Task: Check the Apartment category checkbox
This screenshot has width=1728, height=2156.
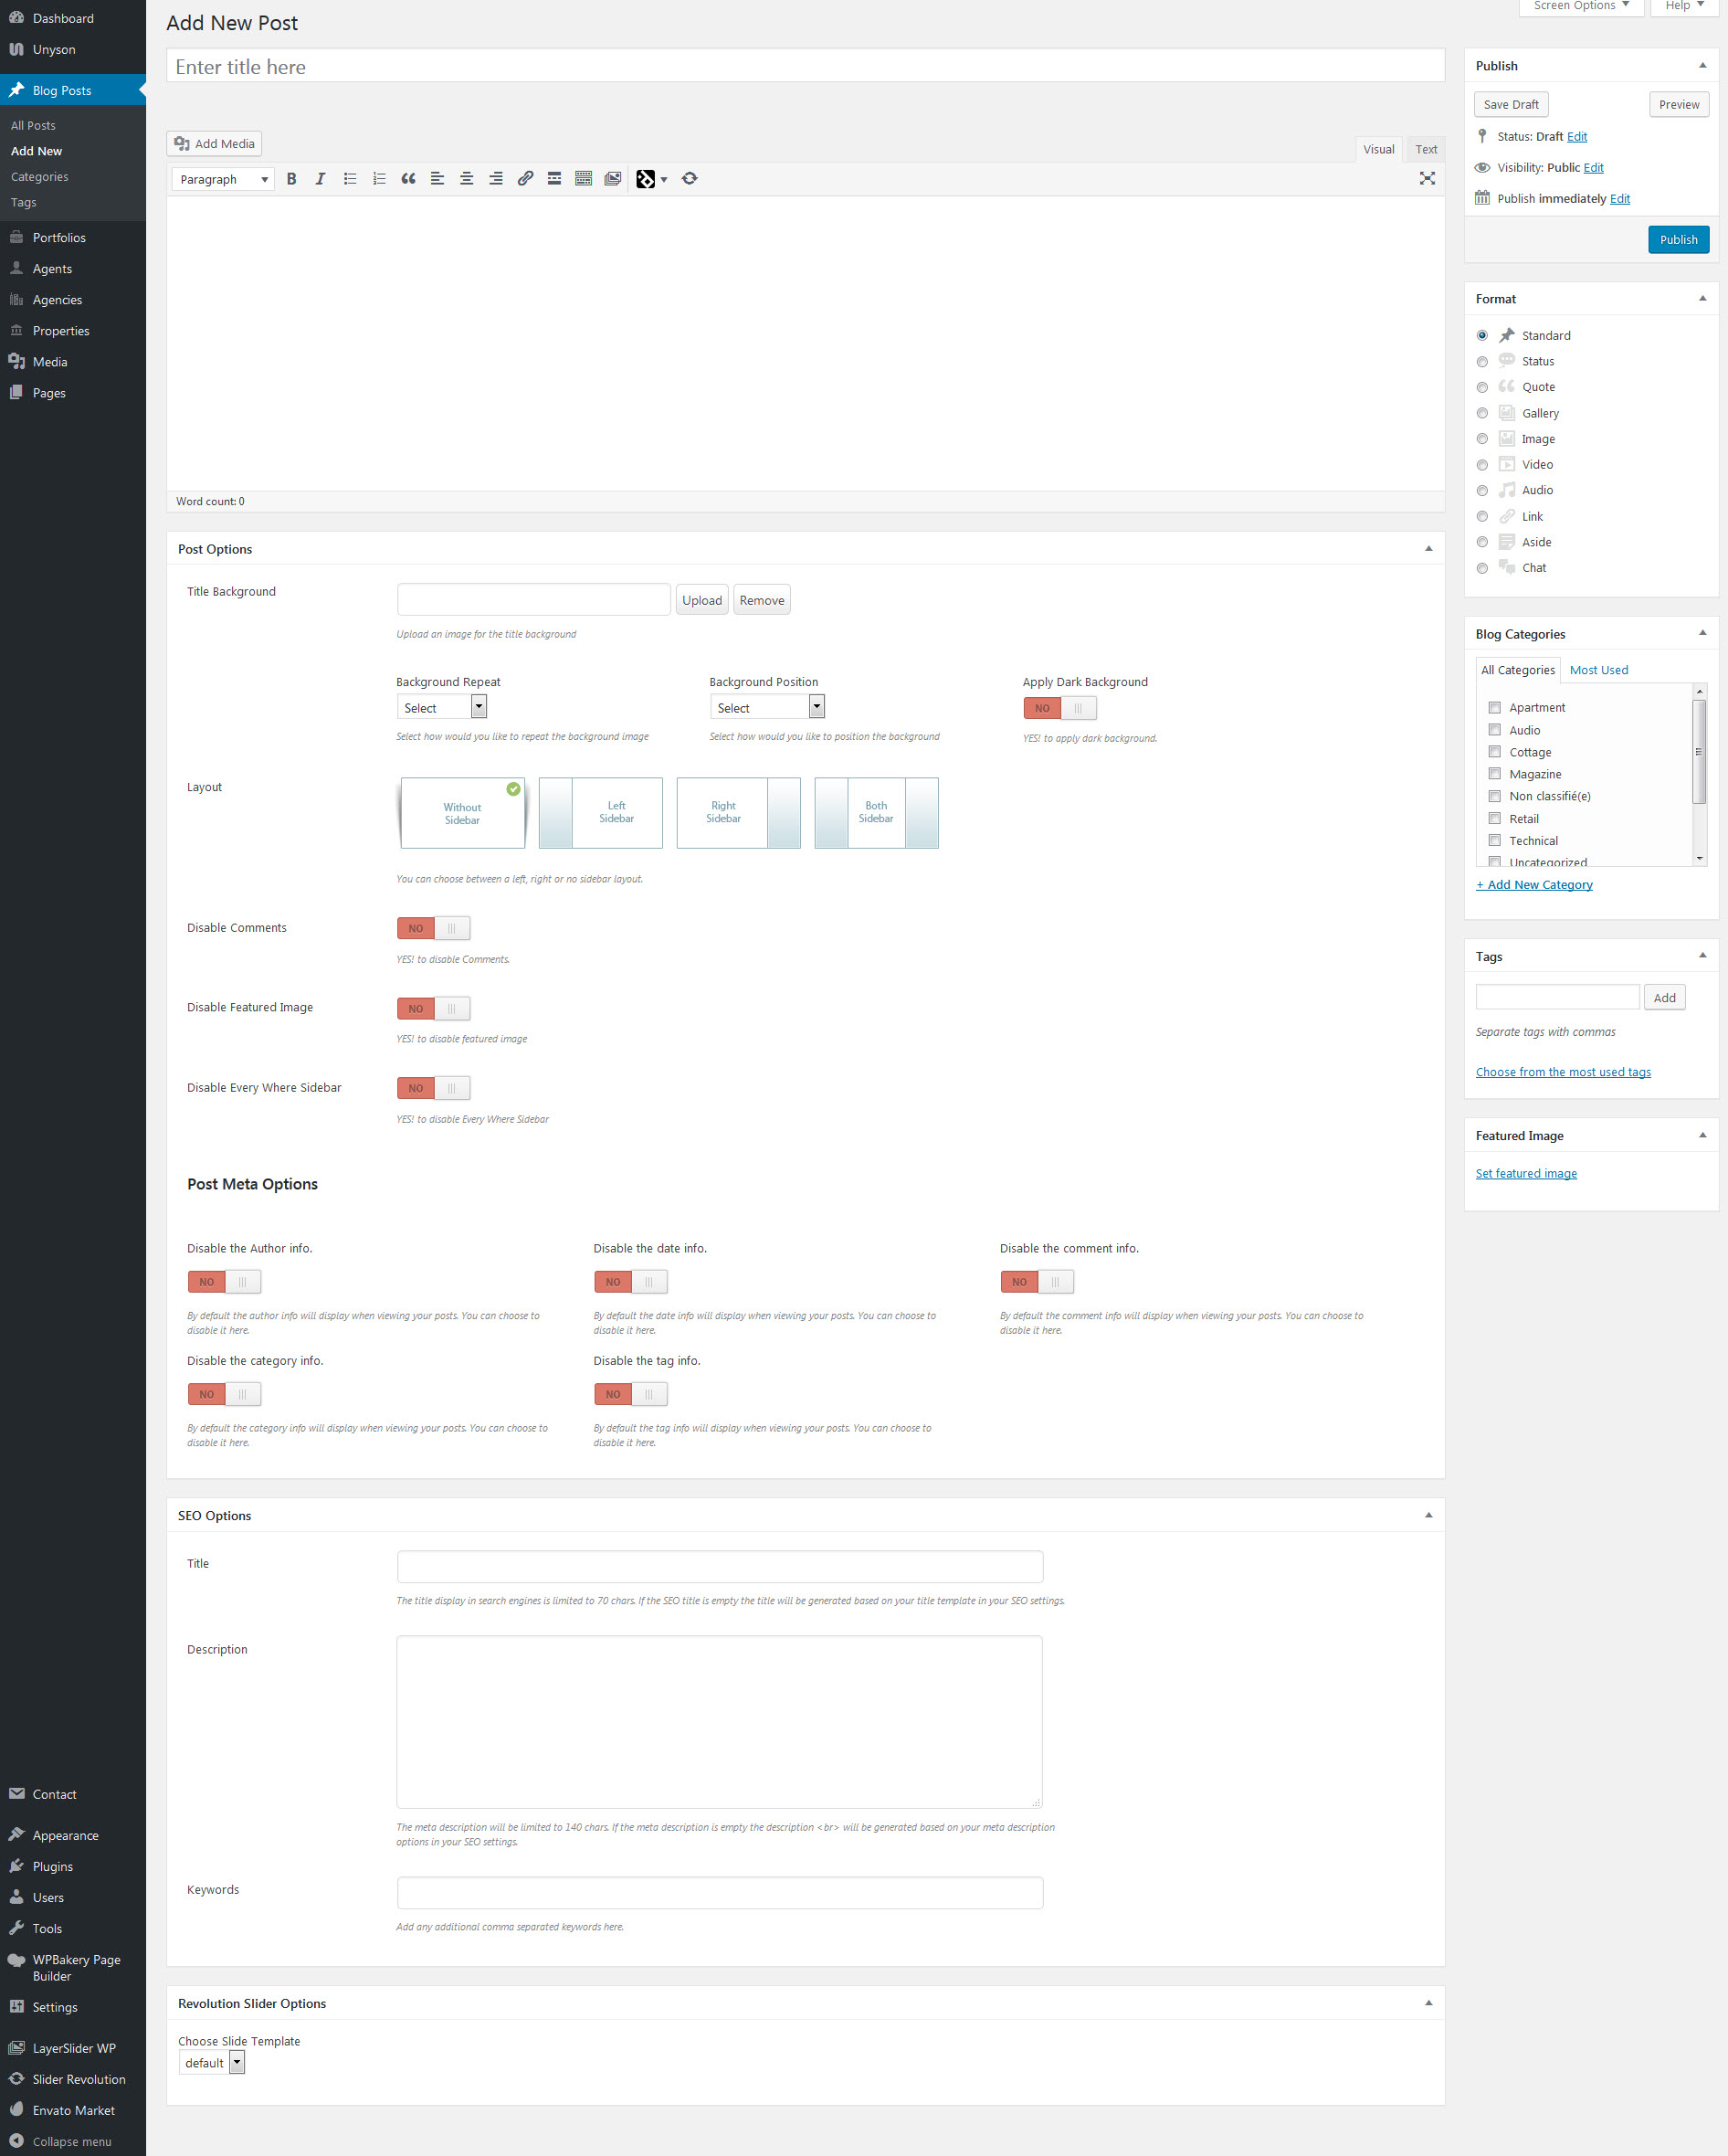Action: (1495, 707)
